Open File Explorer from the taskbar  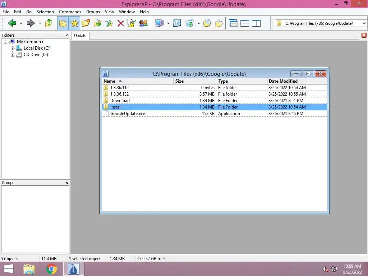point(29,269)
